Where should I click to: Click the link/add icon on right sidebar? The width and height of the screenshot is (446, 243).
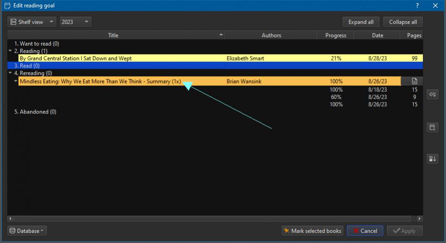coord(432,95)
